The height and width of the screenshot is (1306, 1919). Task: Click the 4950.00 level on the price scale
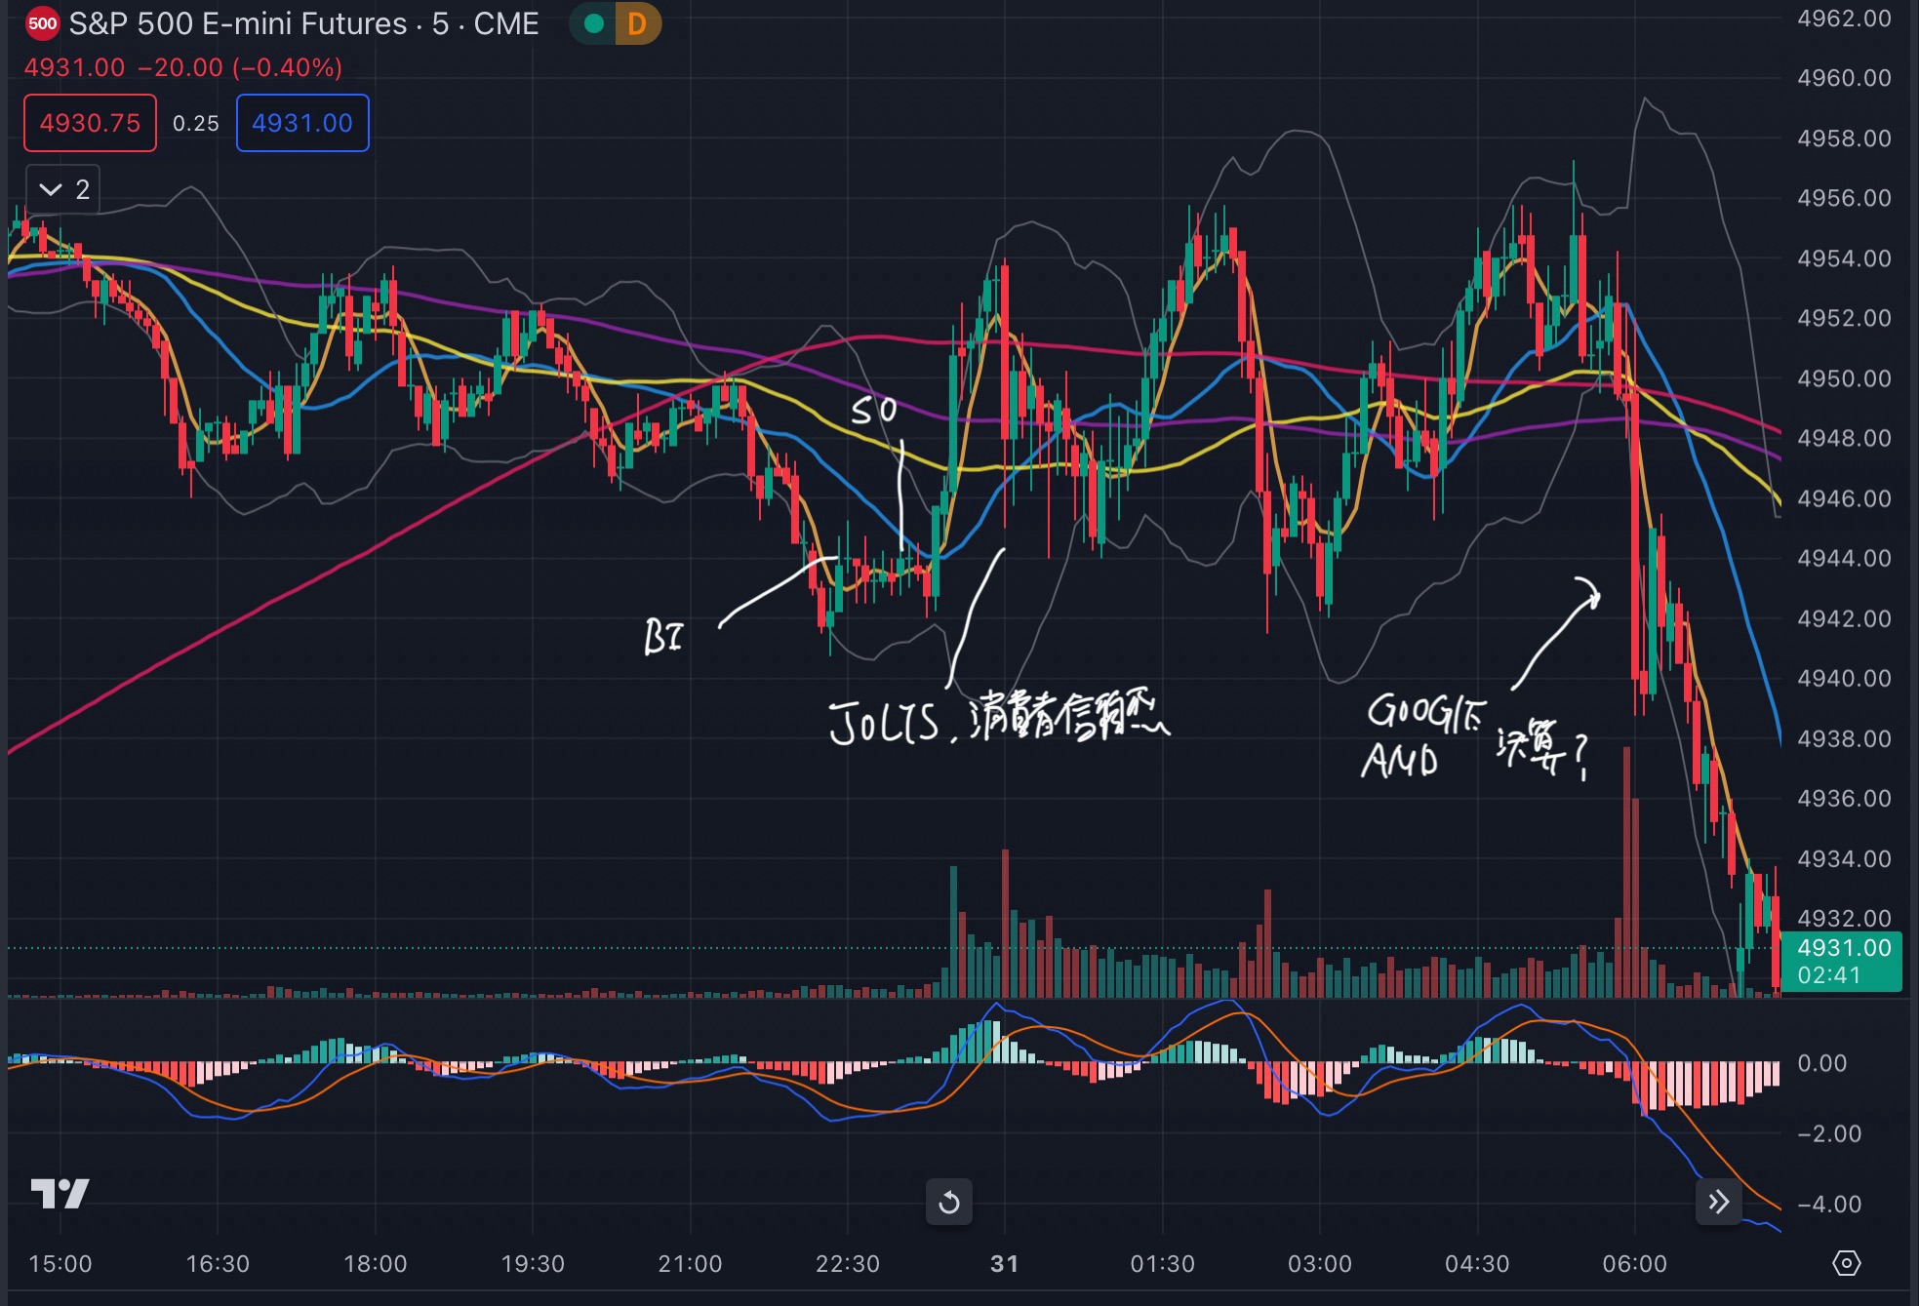(1843, 378)
